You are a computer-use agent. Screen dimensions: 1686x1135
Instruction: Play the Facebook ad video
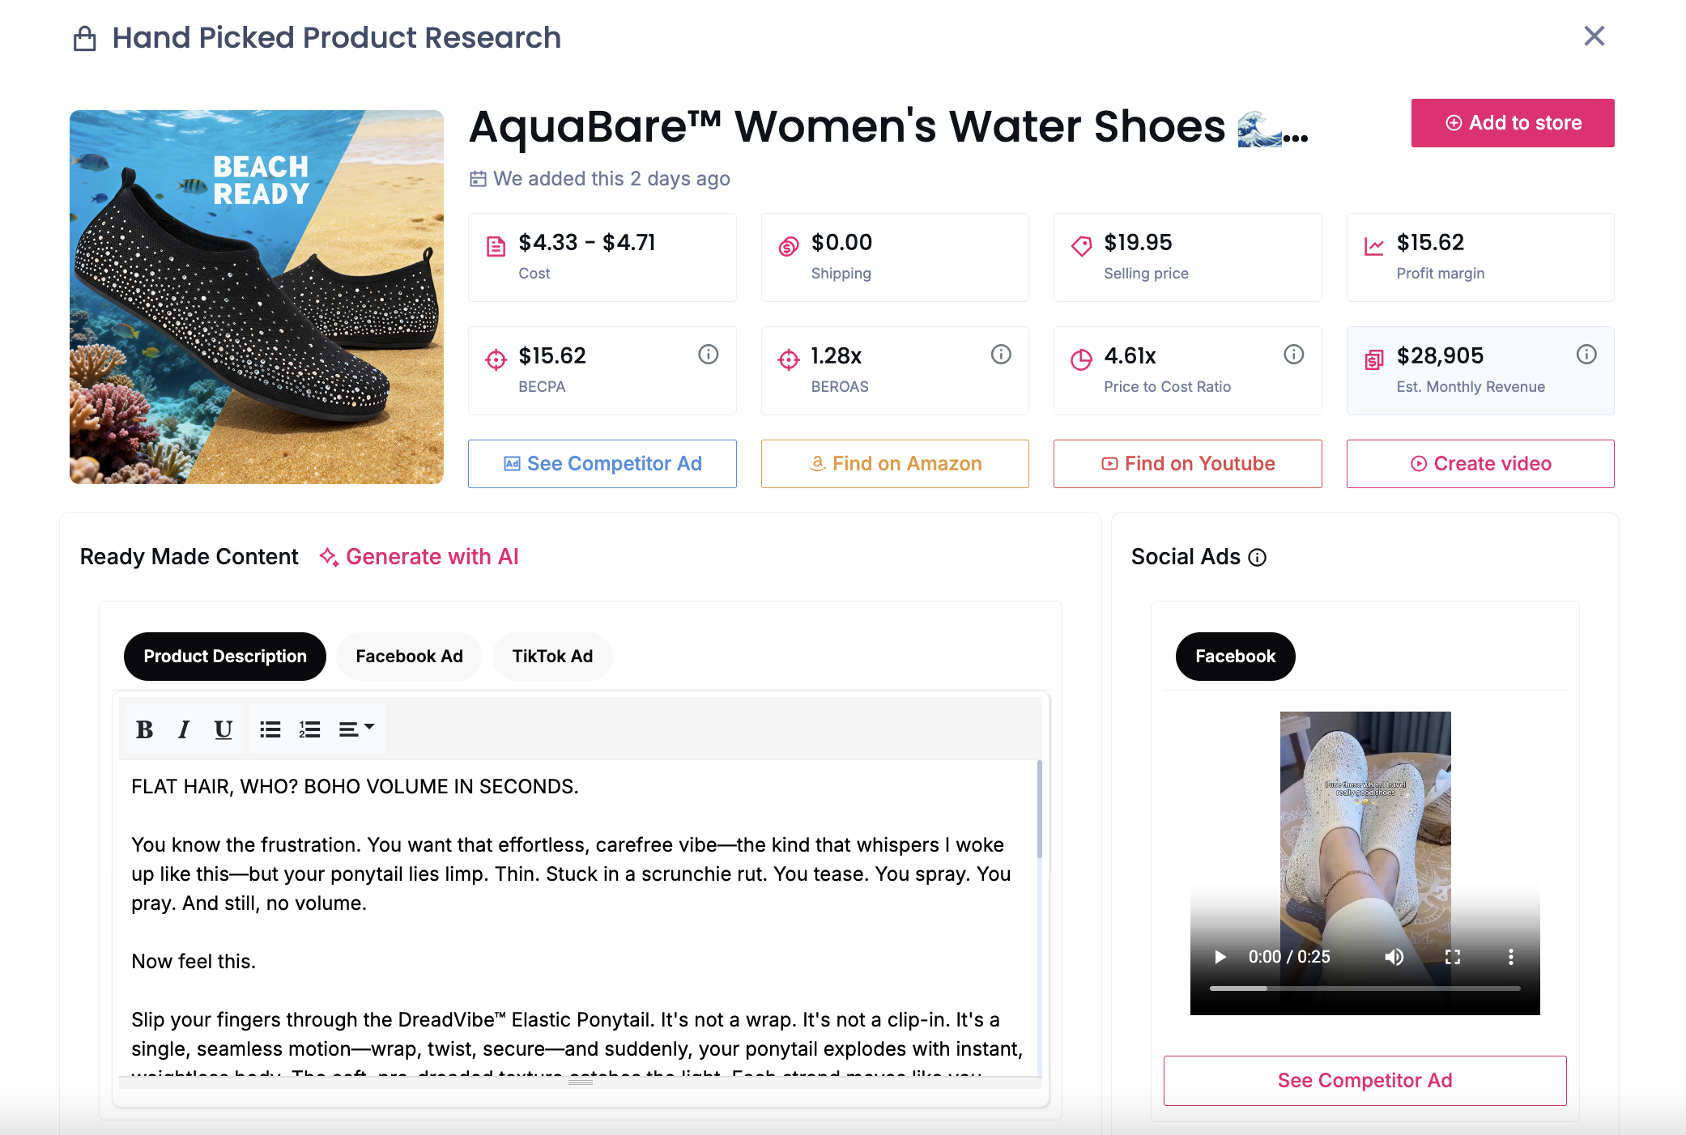1220,957
